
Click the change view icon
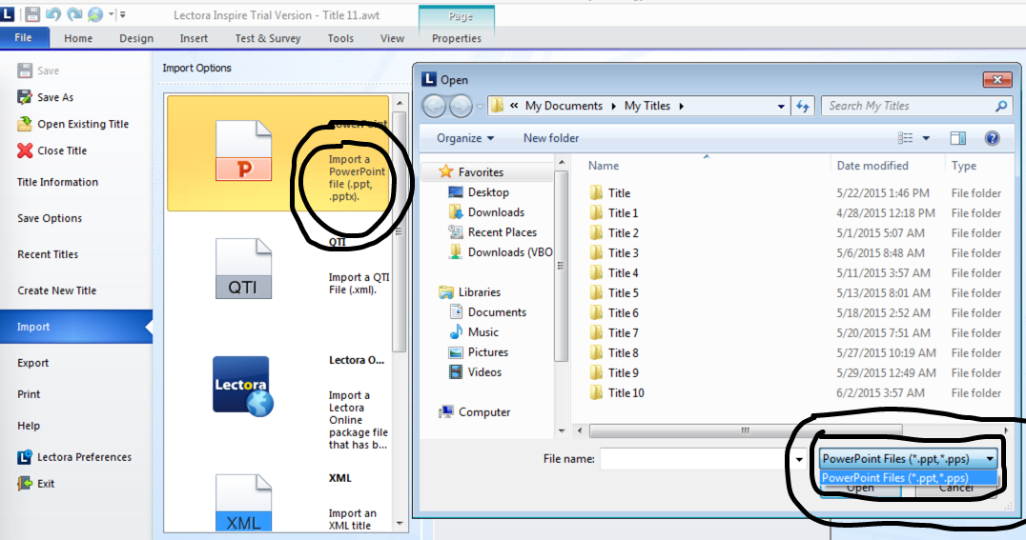(906, 138)
